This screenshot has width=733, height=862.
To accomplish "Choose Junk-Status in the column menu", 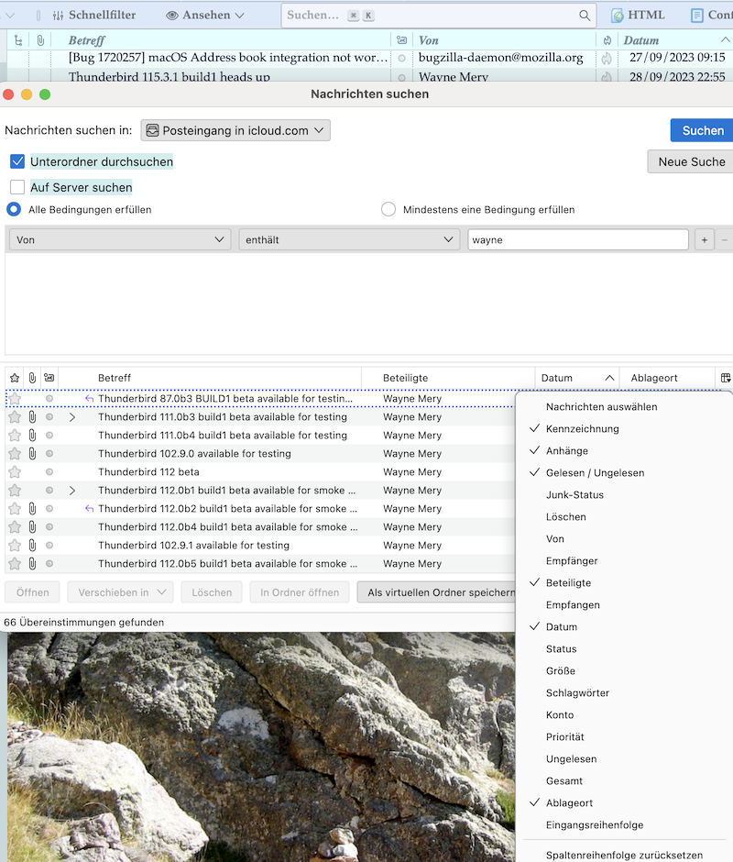I will click(574, 495).
